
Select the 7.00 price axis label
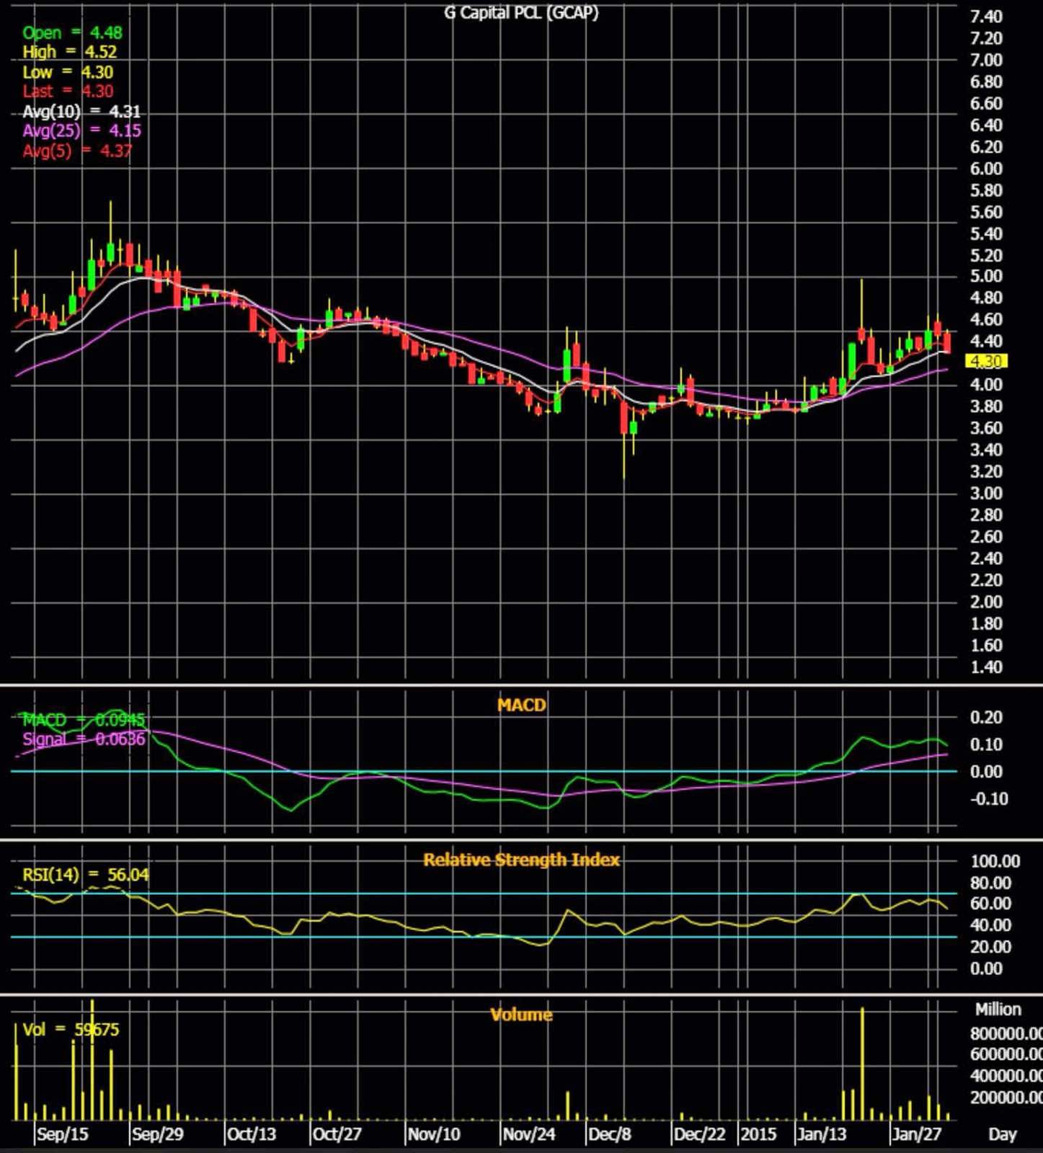(x=987, y=60)
